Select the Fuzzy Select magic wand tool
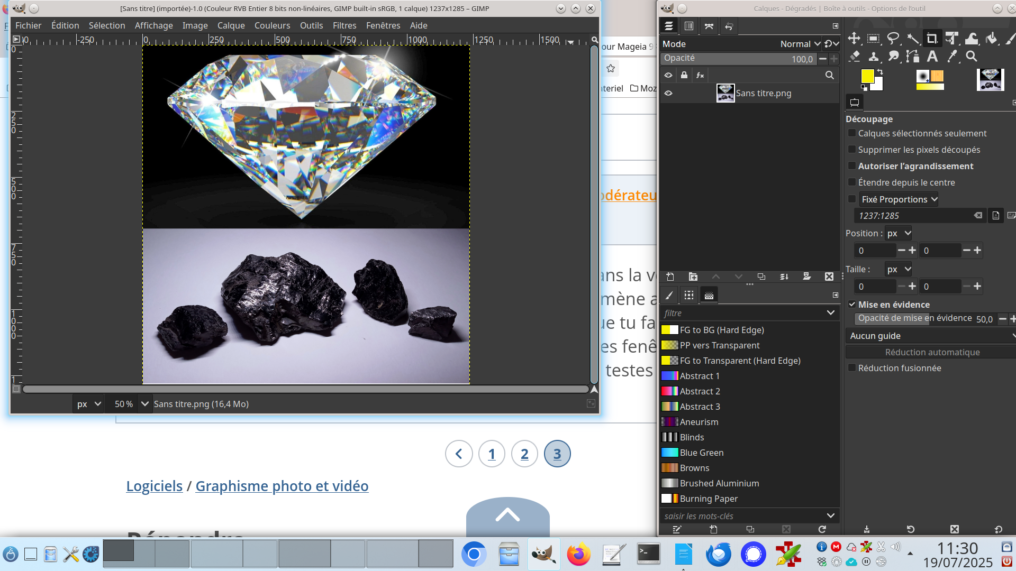Image resolution: width=1016 pixels, height=571 pixels. pyautogui.click(x=912, y=38)
